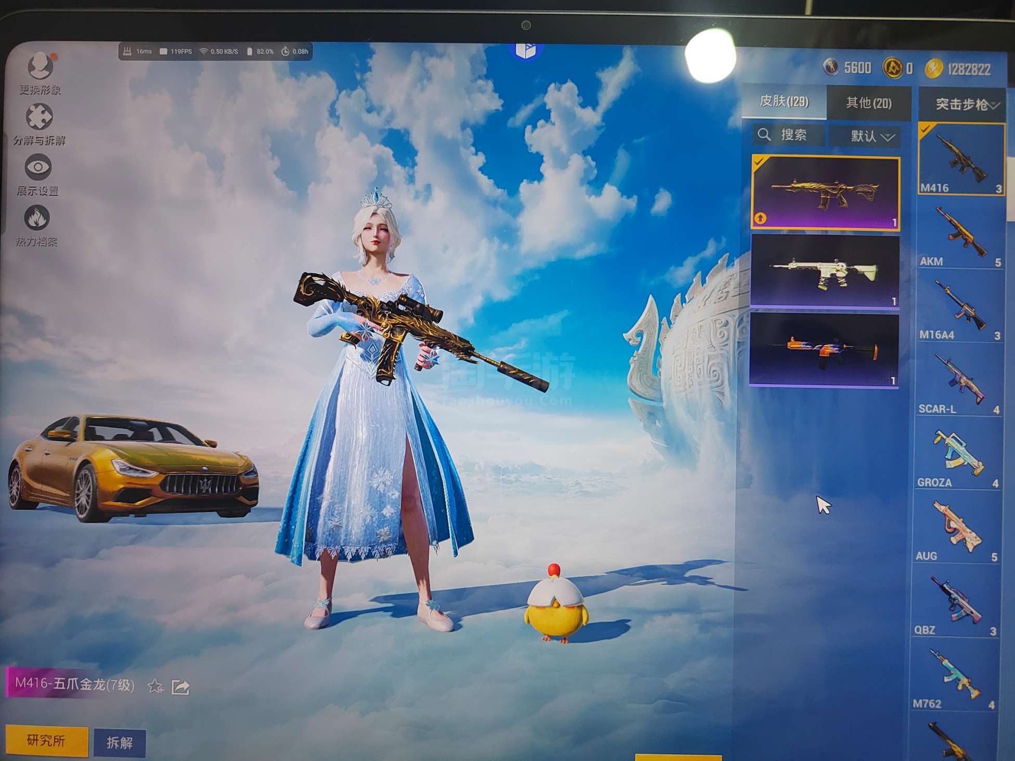Switch to the 皮肤(129) tab
This screenshot has height=761, width=1015.
pos(784,101)
